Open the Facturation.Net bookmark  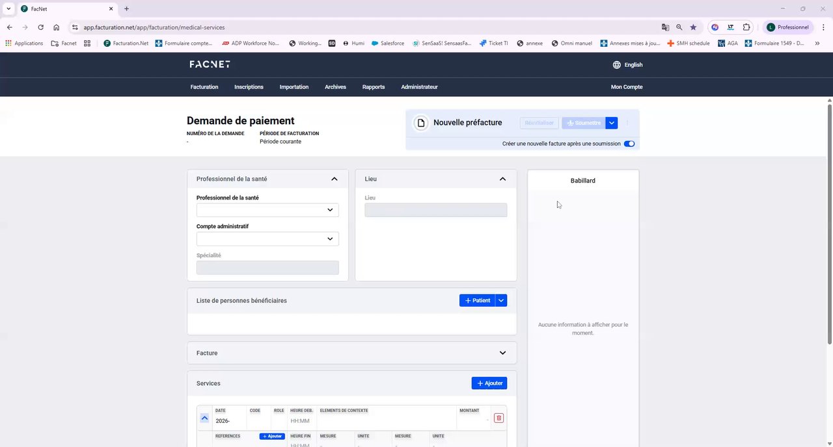click(126, 44)
